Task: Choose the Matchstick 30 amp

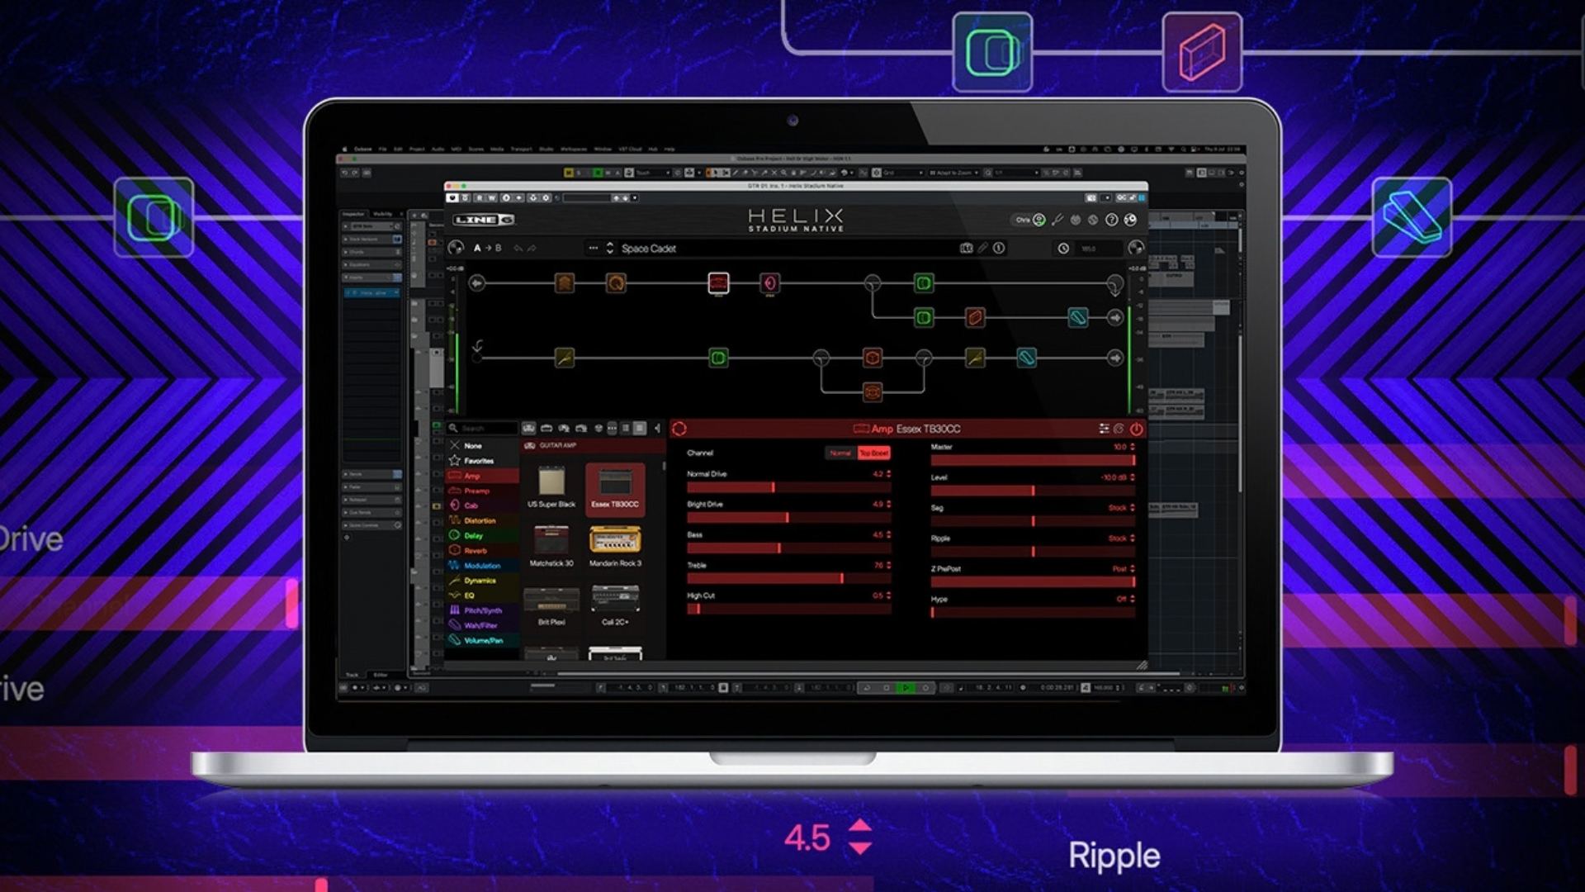Action: click(x=551, y=547)
